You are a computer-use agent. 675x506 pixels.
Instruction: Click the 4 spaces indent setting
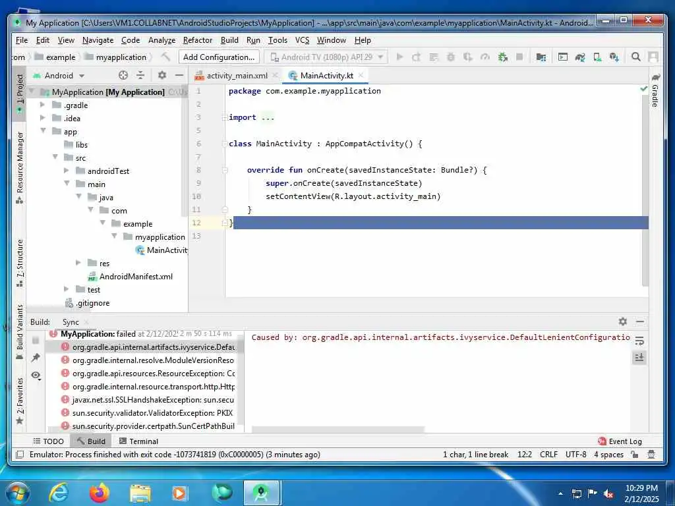608,455
